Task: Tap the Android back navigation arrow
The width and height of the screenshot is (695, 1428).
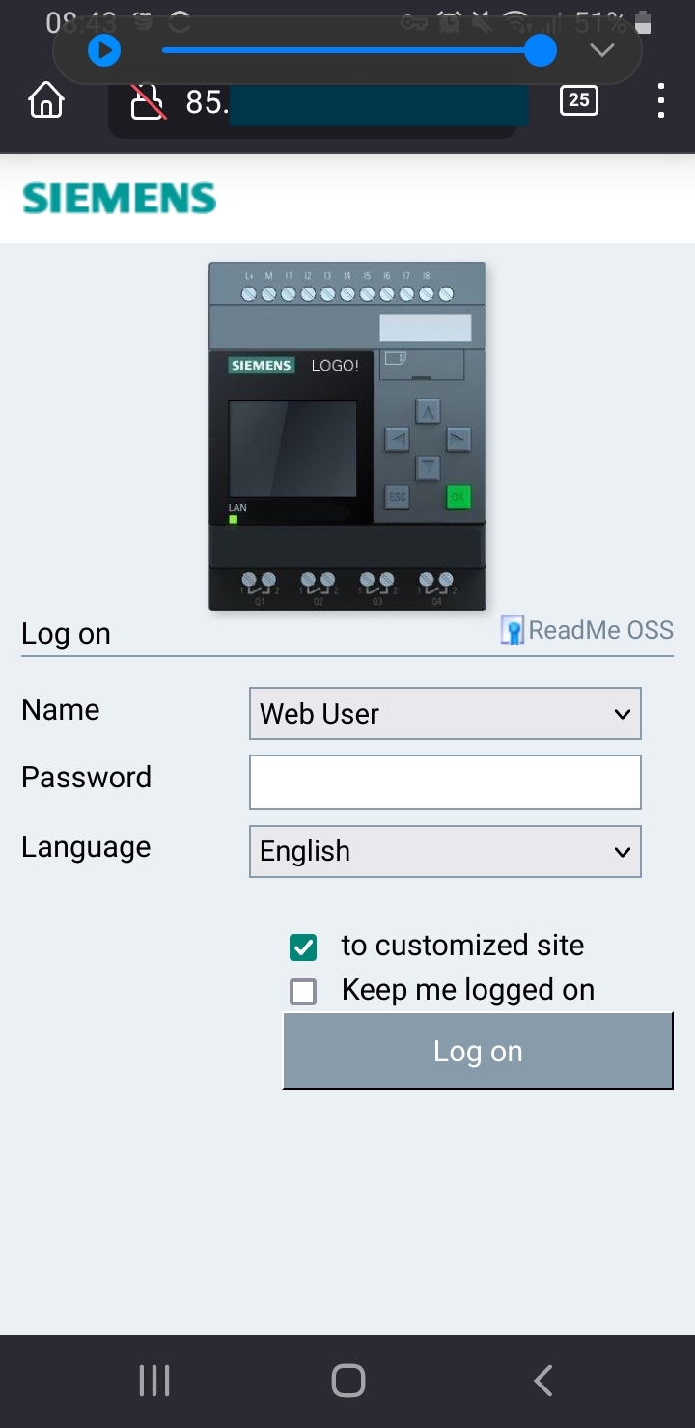Action: tap(543, 1381)
